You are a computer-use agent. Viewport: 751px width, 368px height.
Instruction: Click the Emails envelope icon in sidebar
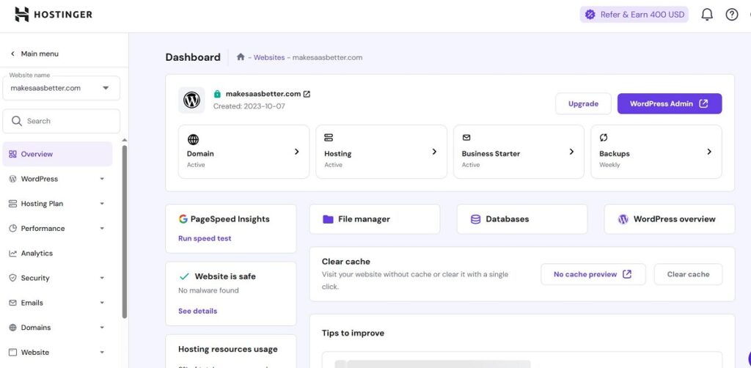(13, 303)
